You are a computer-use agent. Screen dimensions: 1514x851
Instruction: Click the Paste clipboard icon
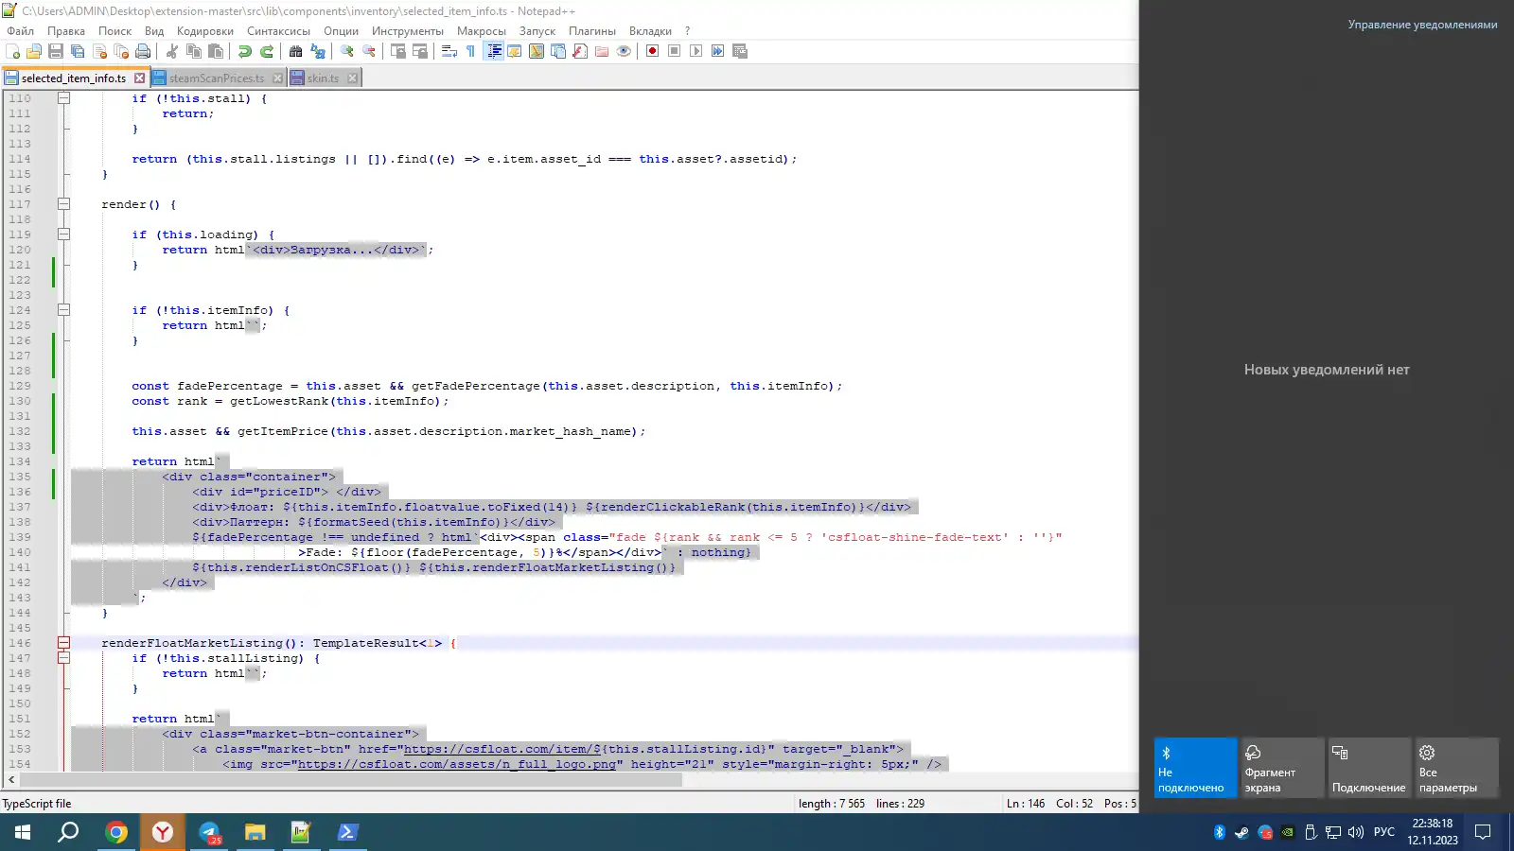point(216,51)
